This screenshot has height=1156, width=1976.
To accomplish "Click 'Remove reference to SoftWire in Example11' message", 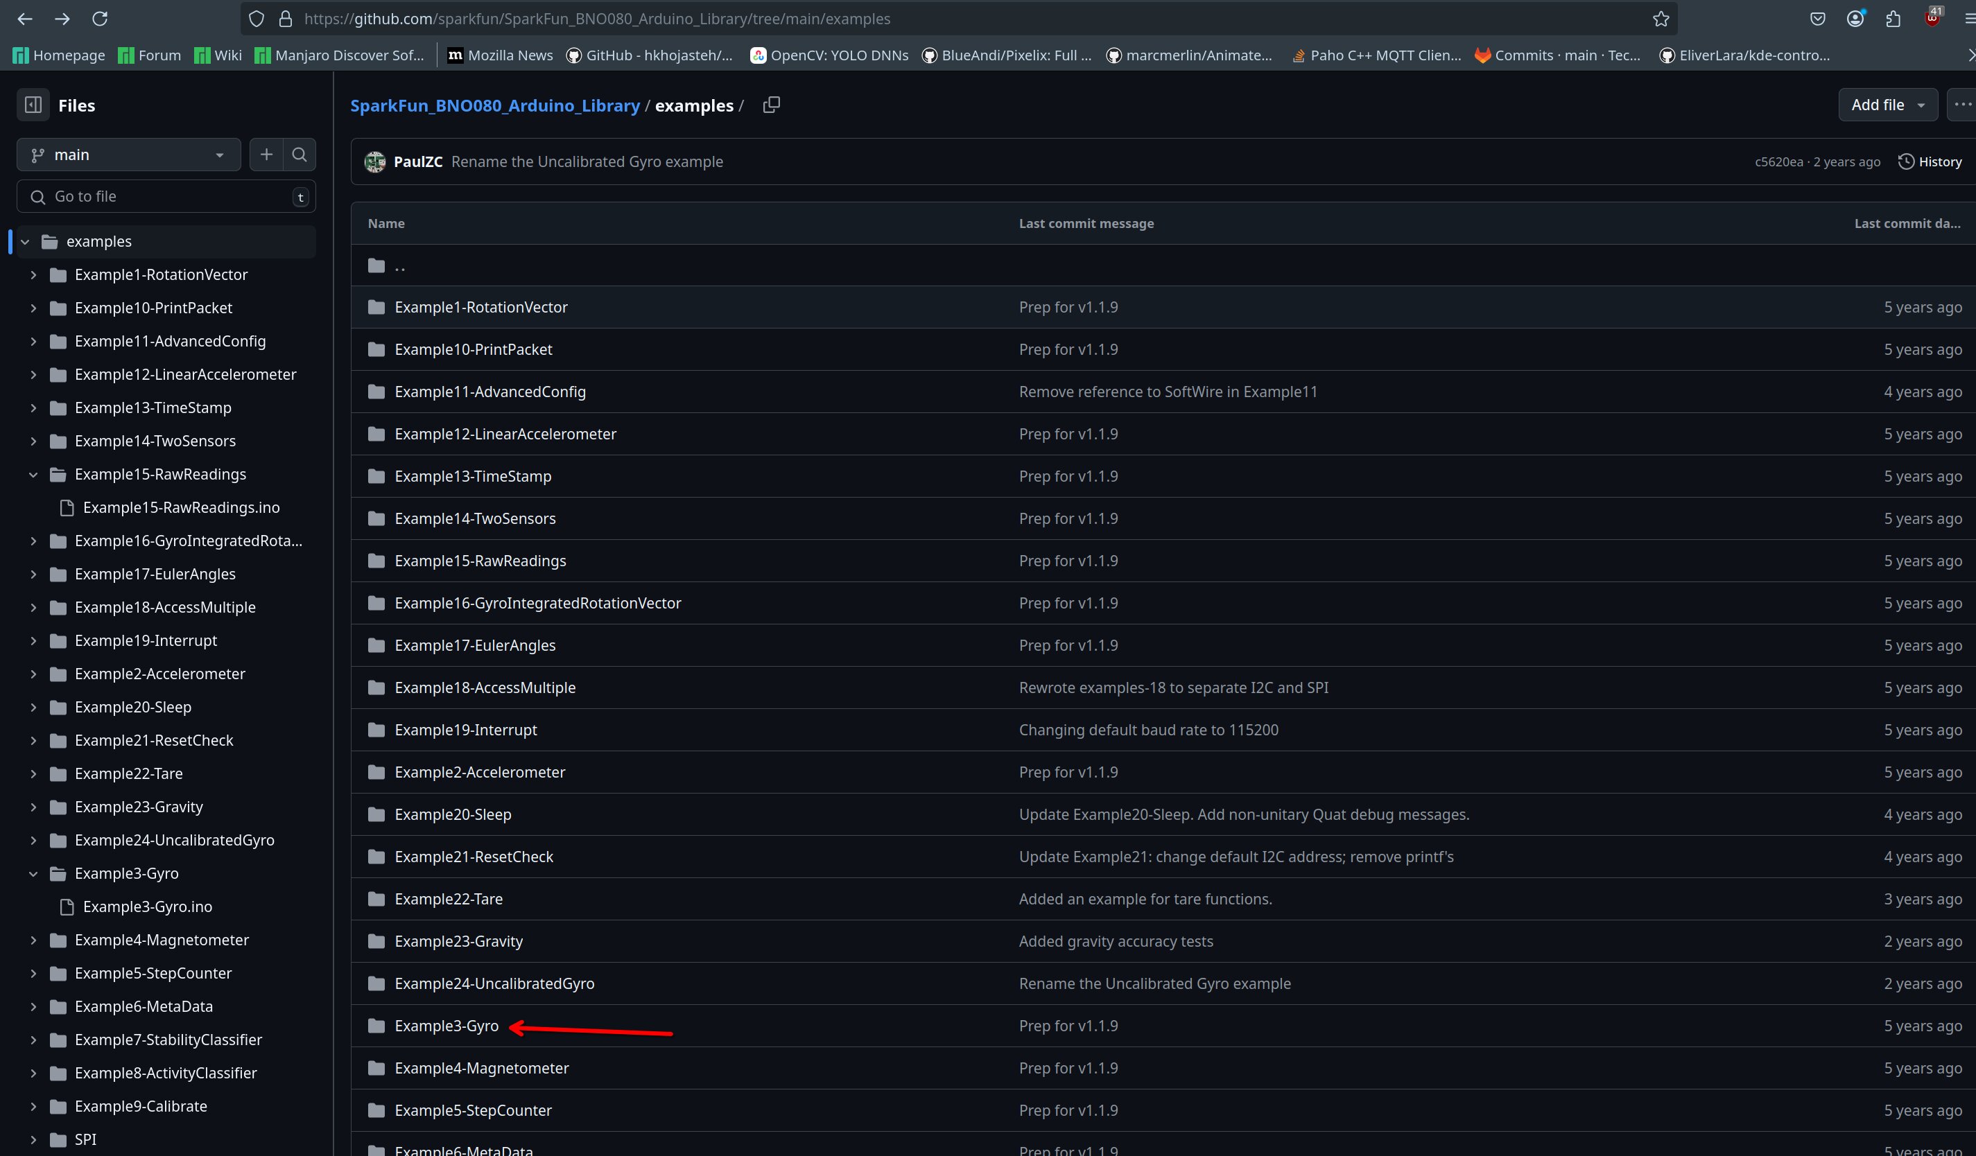I will 1168,392.
